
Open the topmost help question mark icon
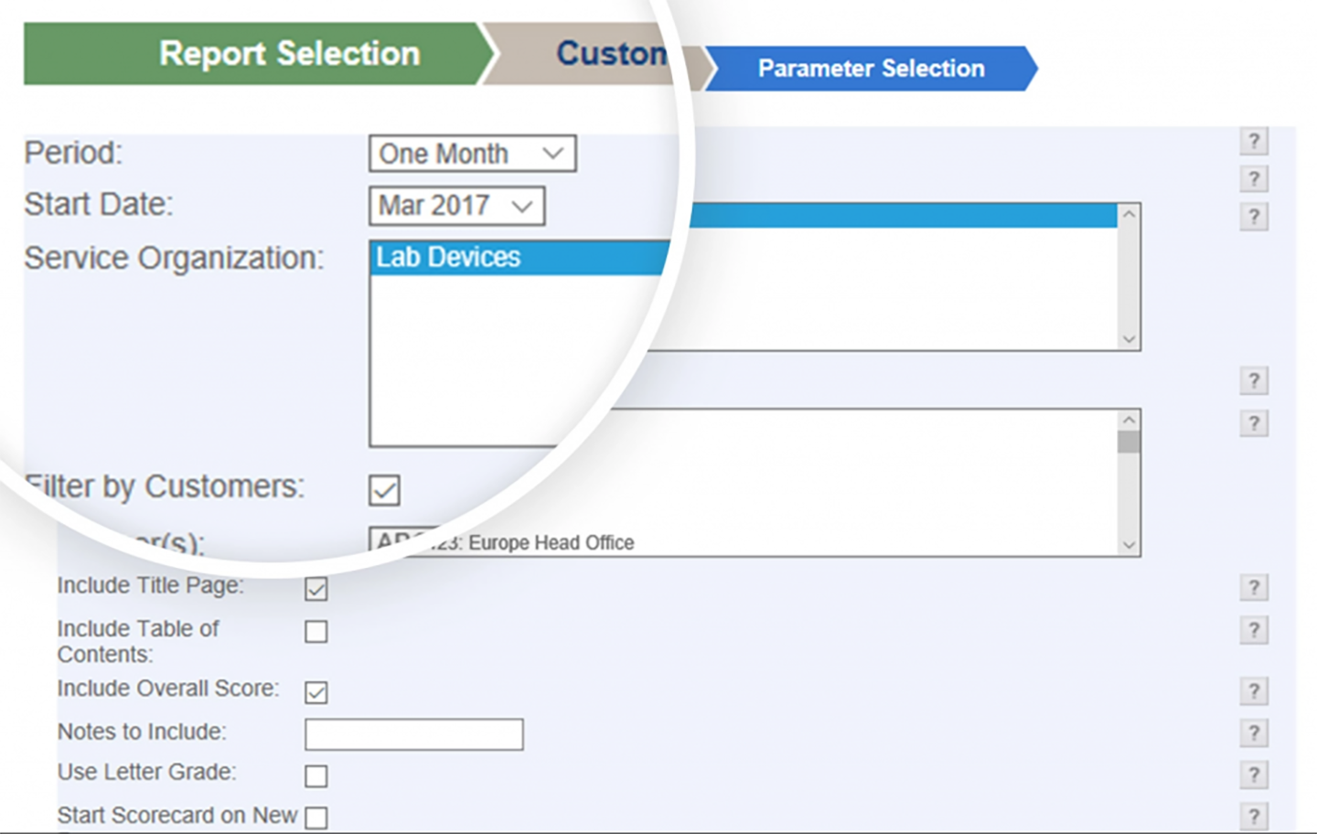click(x=1254, y=141)
